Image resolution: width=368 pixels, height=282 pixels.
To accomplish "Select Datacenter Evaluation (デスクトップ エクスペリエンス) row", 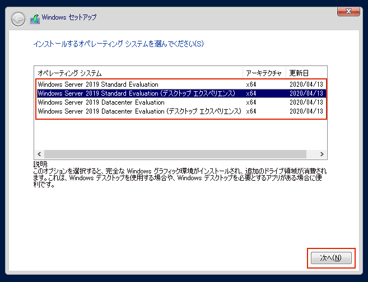I will pos(181,111).
